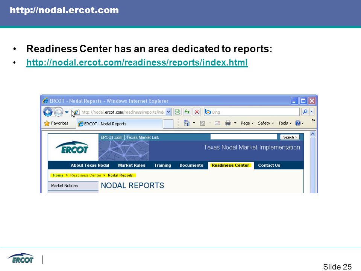
Task: Click the Home breadcrumb link
Action: click(58, 175)
